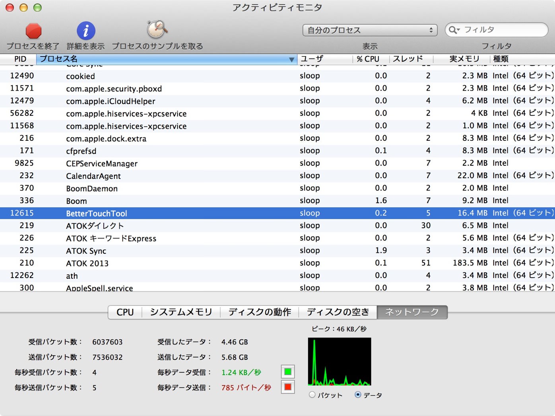Select the ath process row

point(277,276)
